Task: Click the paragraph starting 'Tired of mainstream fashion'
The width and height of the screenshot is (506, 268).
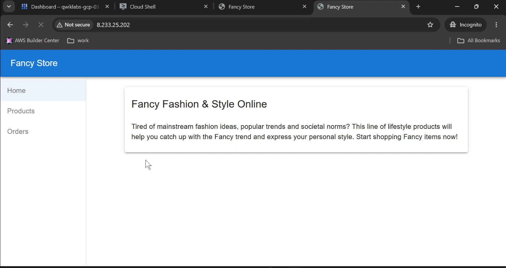Action: (295, 132)
